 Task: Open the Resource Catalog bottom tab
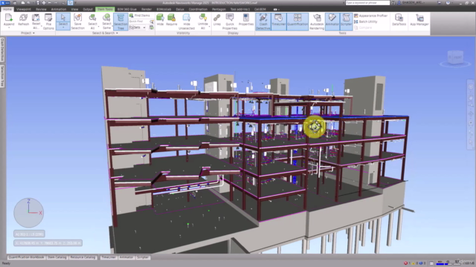pyautogui.click(x=83, y=257)
